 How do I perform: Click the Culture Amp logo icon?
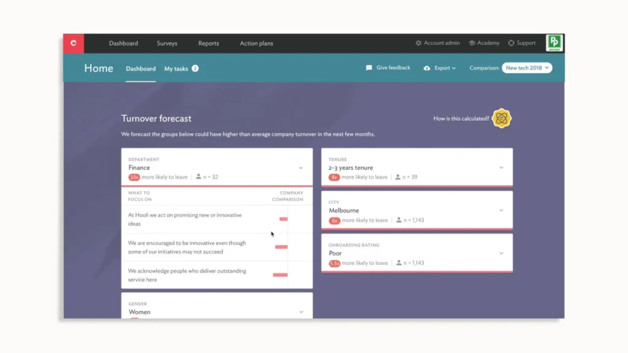(x=74, y=43)
